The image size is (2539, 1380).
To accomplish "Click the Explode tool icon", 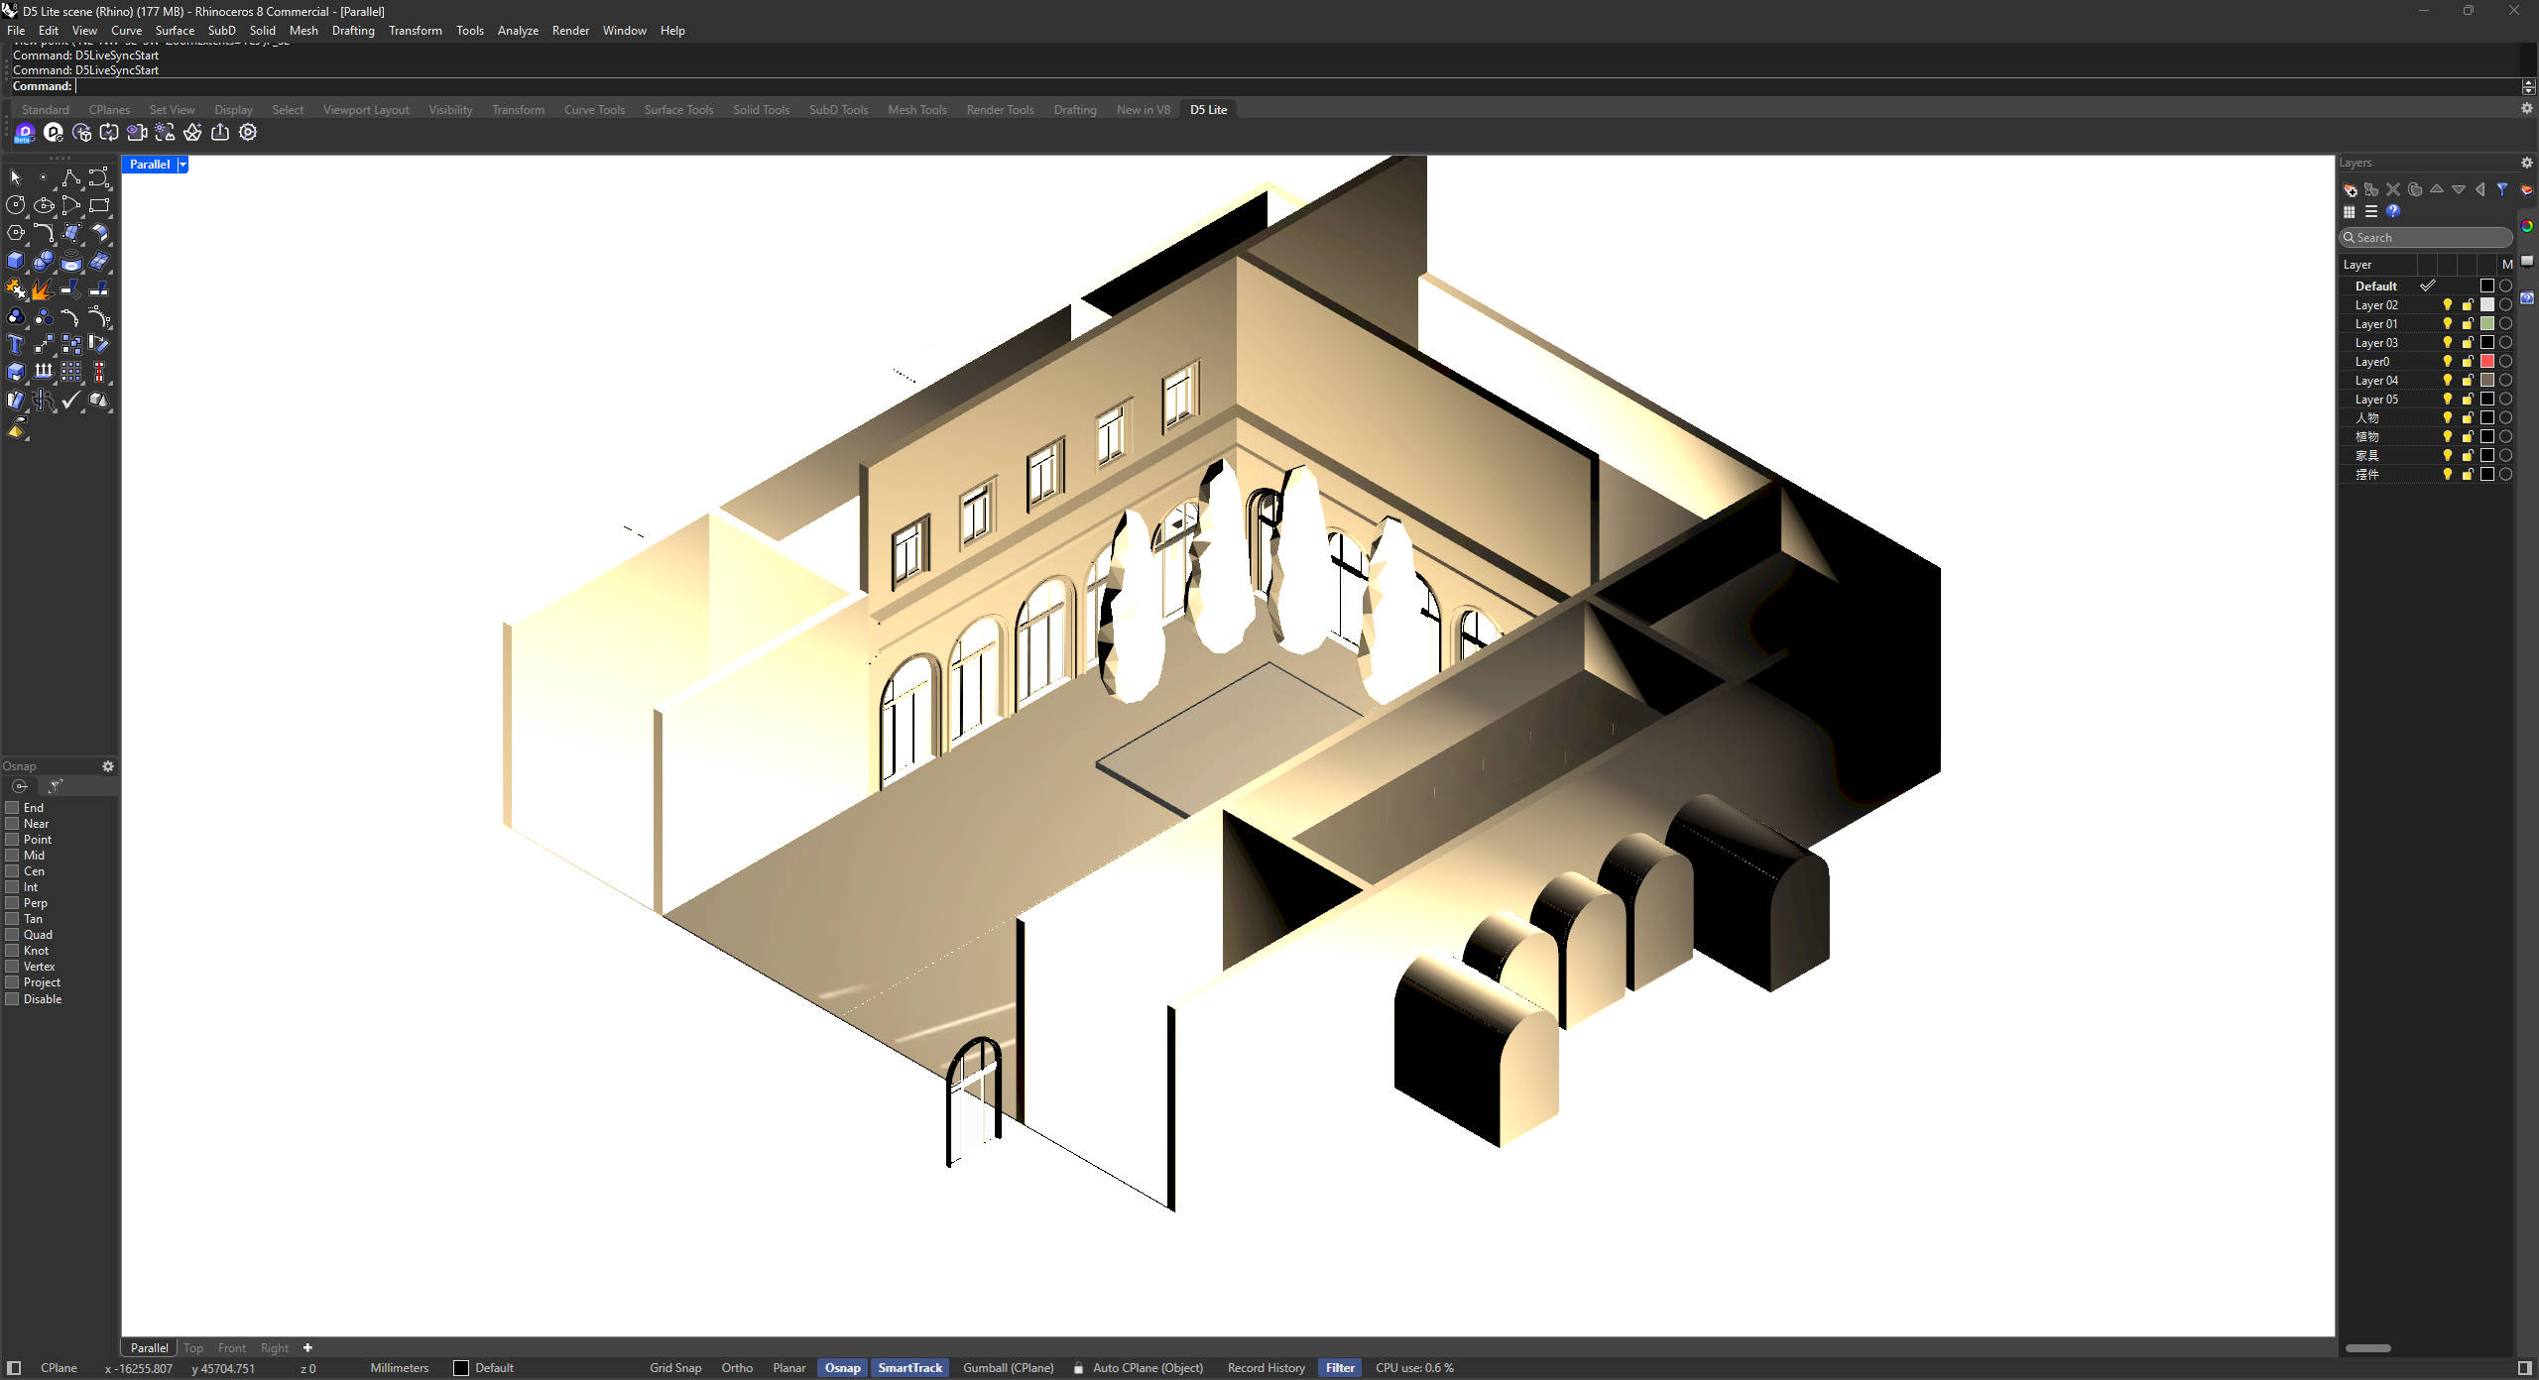I will tap(44, 289).
